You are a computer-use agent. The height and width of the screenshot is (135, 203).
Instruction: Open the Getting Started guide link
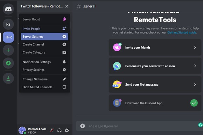182,32
